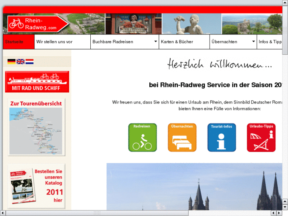This screenshot has width=288, height=216.
Task: Open the orange Übernachten beds icon
Action: coord(182,138)
